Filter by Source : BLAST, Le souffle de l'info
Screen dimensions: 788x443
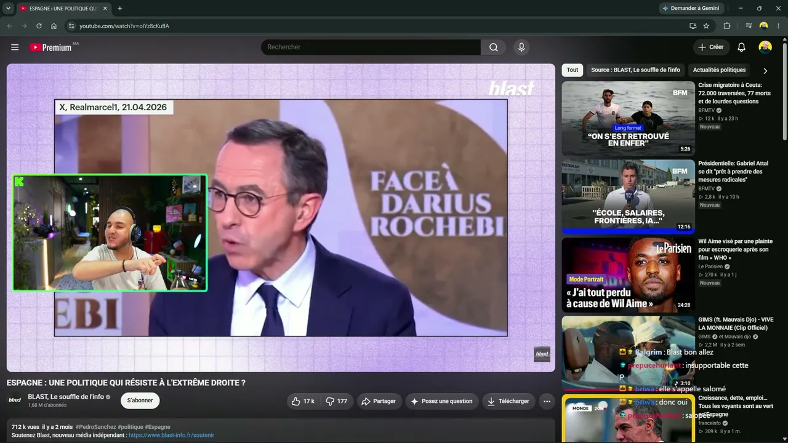(x=635, y=70)
